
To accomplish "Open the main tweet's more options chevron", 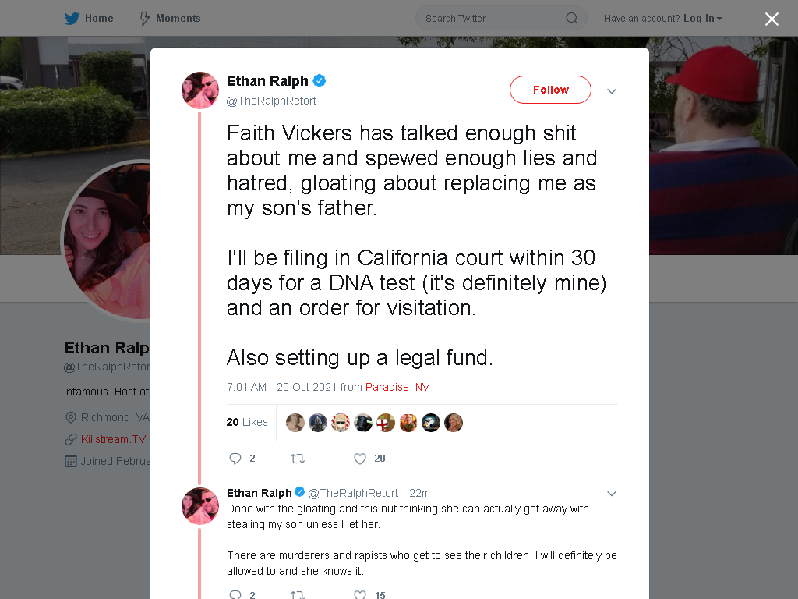I will pyautogui.click(x=612, y=91).
